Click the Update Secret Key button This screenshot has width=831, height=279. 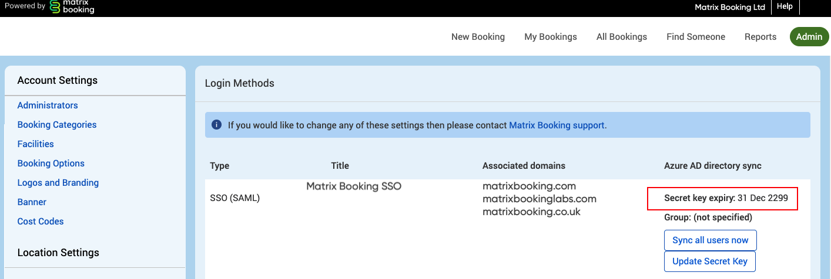click(709, 261)
